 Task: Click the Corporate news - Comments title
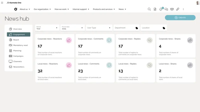(91, 39)
